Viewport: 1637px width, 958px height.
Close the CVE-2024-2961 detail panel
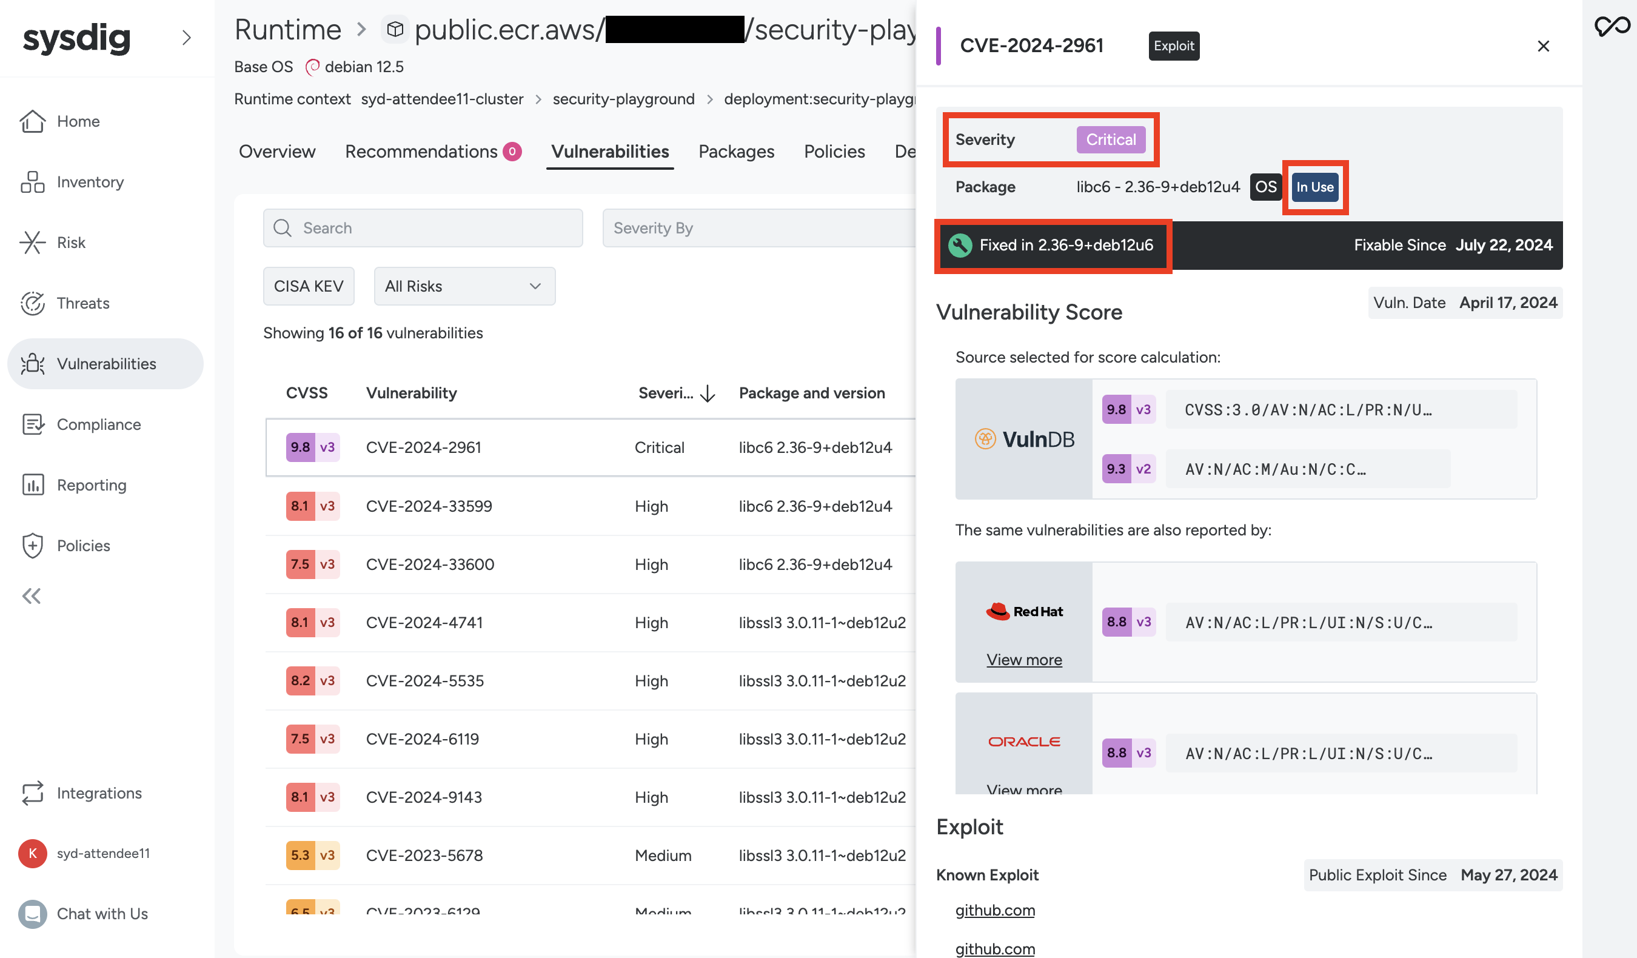point(1544,46)
